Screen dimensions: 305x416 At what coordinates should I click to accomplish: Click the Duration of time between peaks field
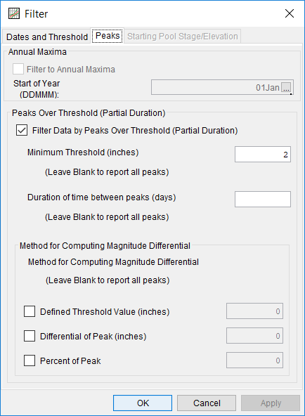point(263,199)
